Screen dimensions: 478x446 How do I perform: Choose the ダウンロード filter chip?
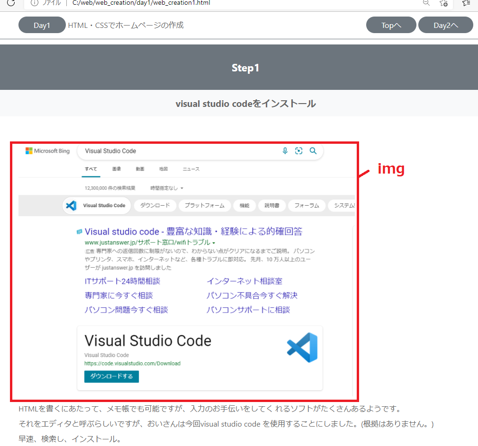coord(155,205)
